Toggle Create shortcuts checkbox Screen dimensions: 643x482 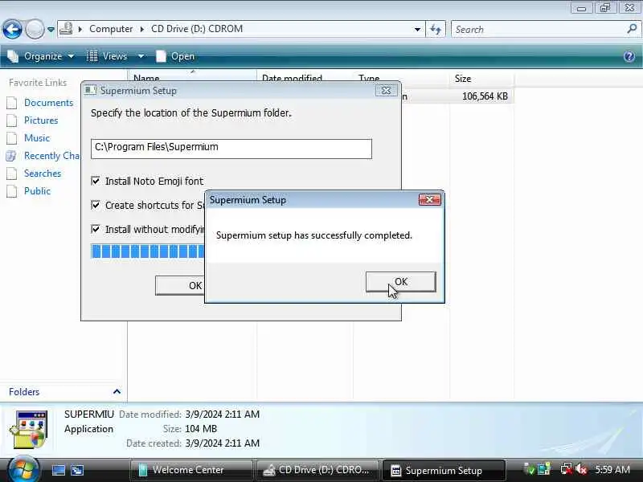(96, 205)
